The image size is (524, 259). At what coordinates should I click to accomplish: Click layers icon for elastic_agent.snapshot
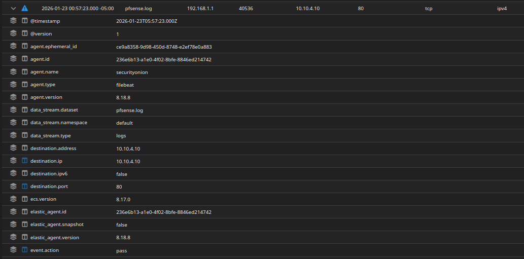click(14, 225)
